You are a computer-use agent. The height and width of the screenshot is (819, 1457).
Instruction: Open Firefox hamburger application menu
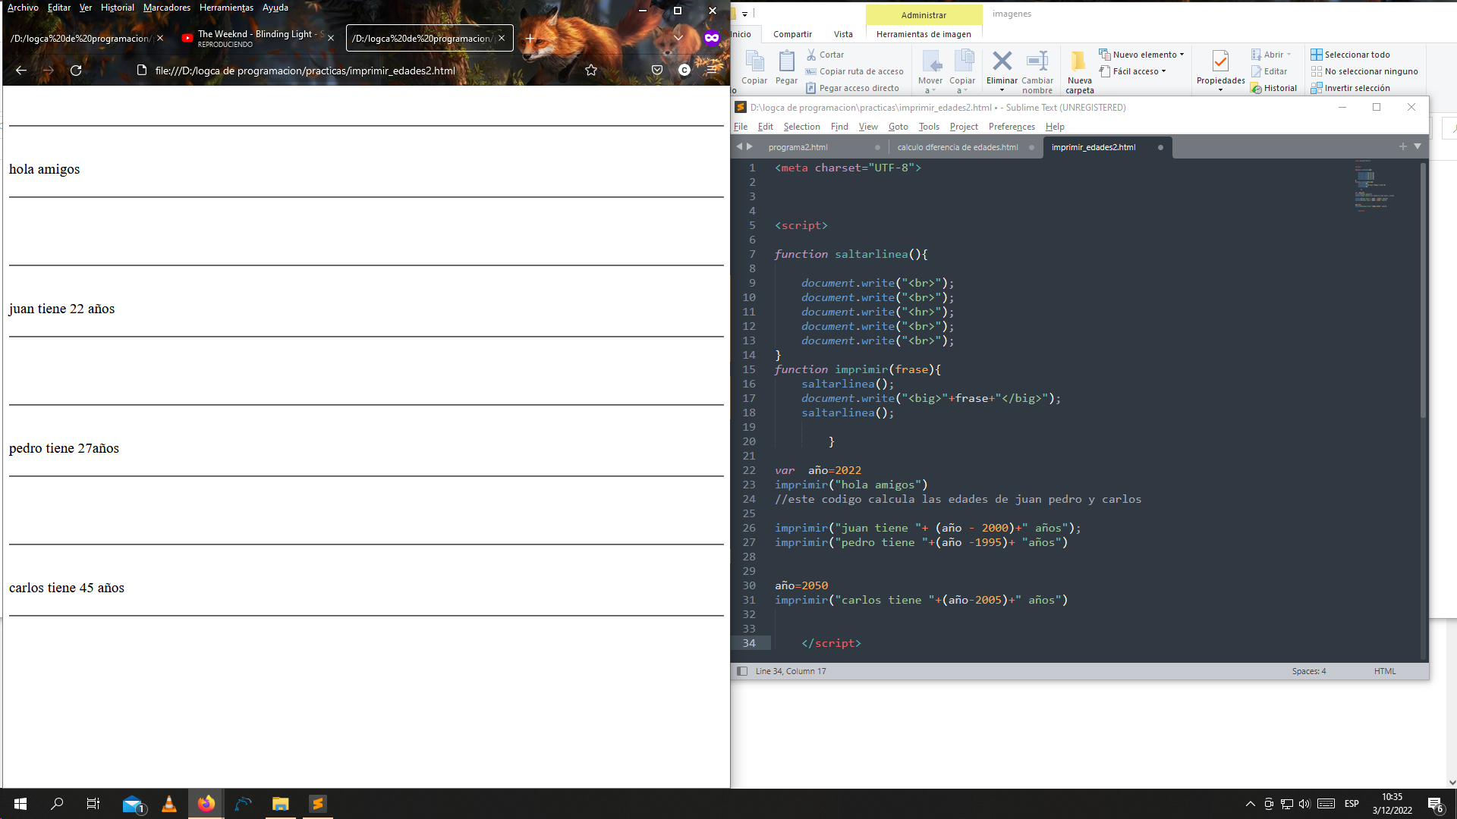click(x=712, y=71)
